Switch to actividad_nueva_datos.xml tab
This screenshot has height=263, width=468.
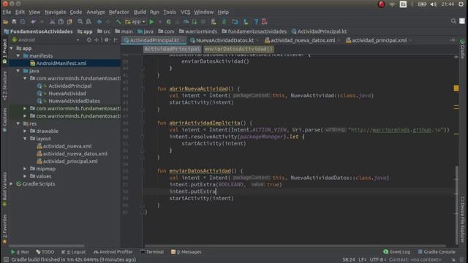pyautogui.click(x=303, y=40)
